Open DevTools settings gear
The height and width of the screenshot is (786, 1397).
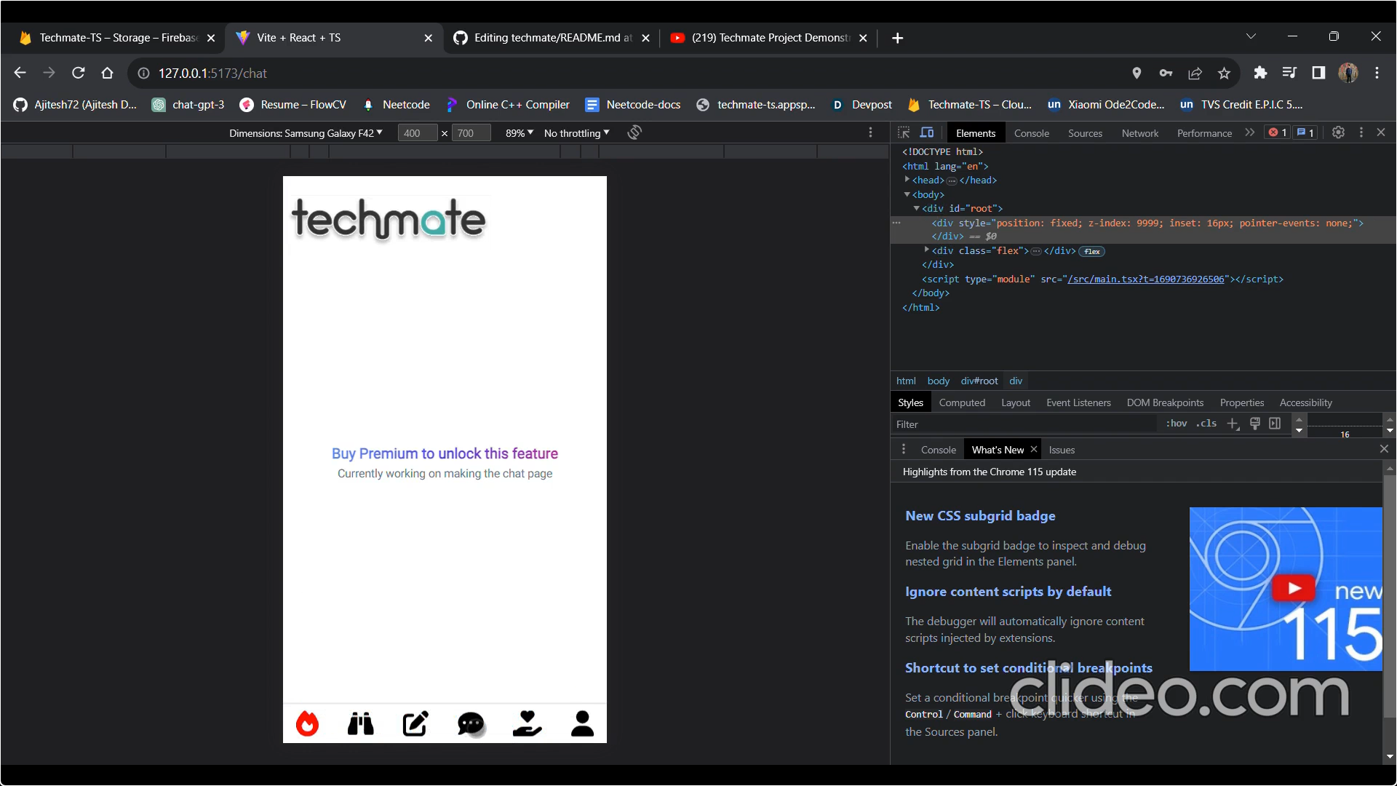pyautogui.click(x=1338, y=132)
